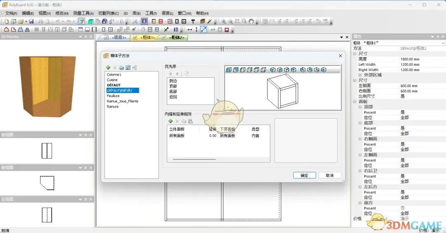Close the 箱体子方法 dialog

pos(340,56)
